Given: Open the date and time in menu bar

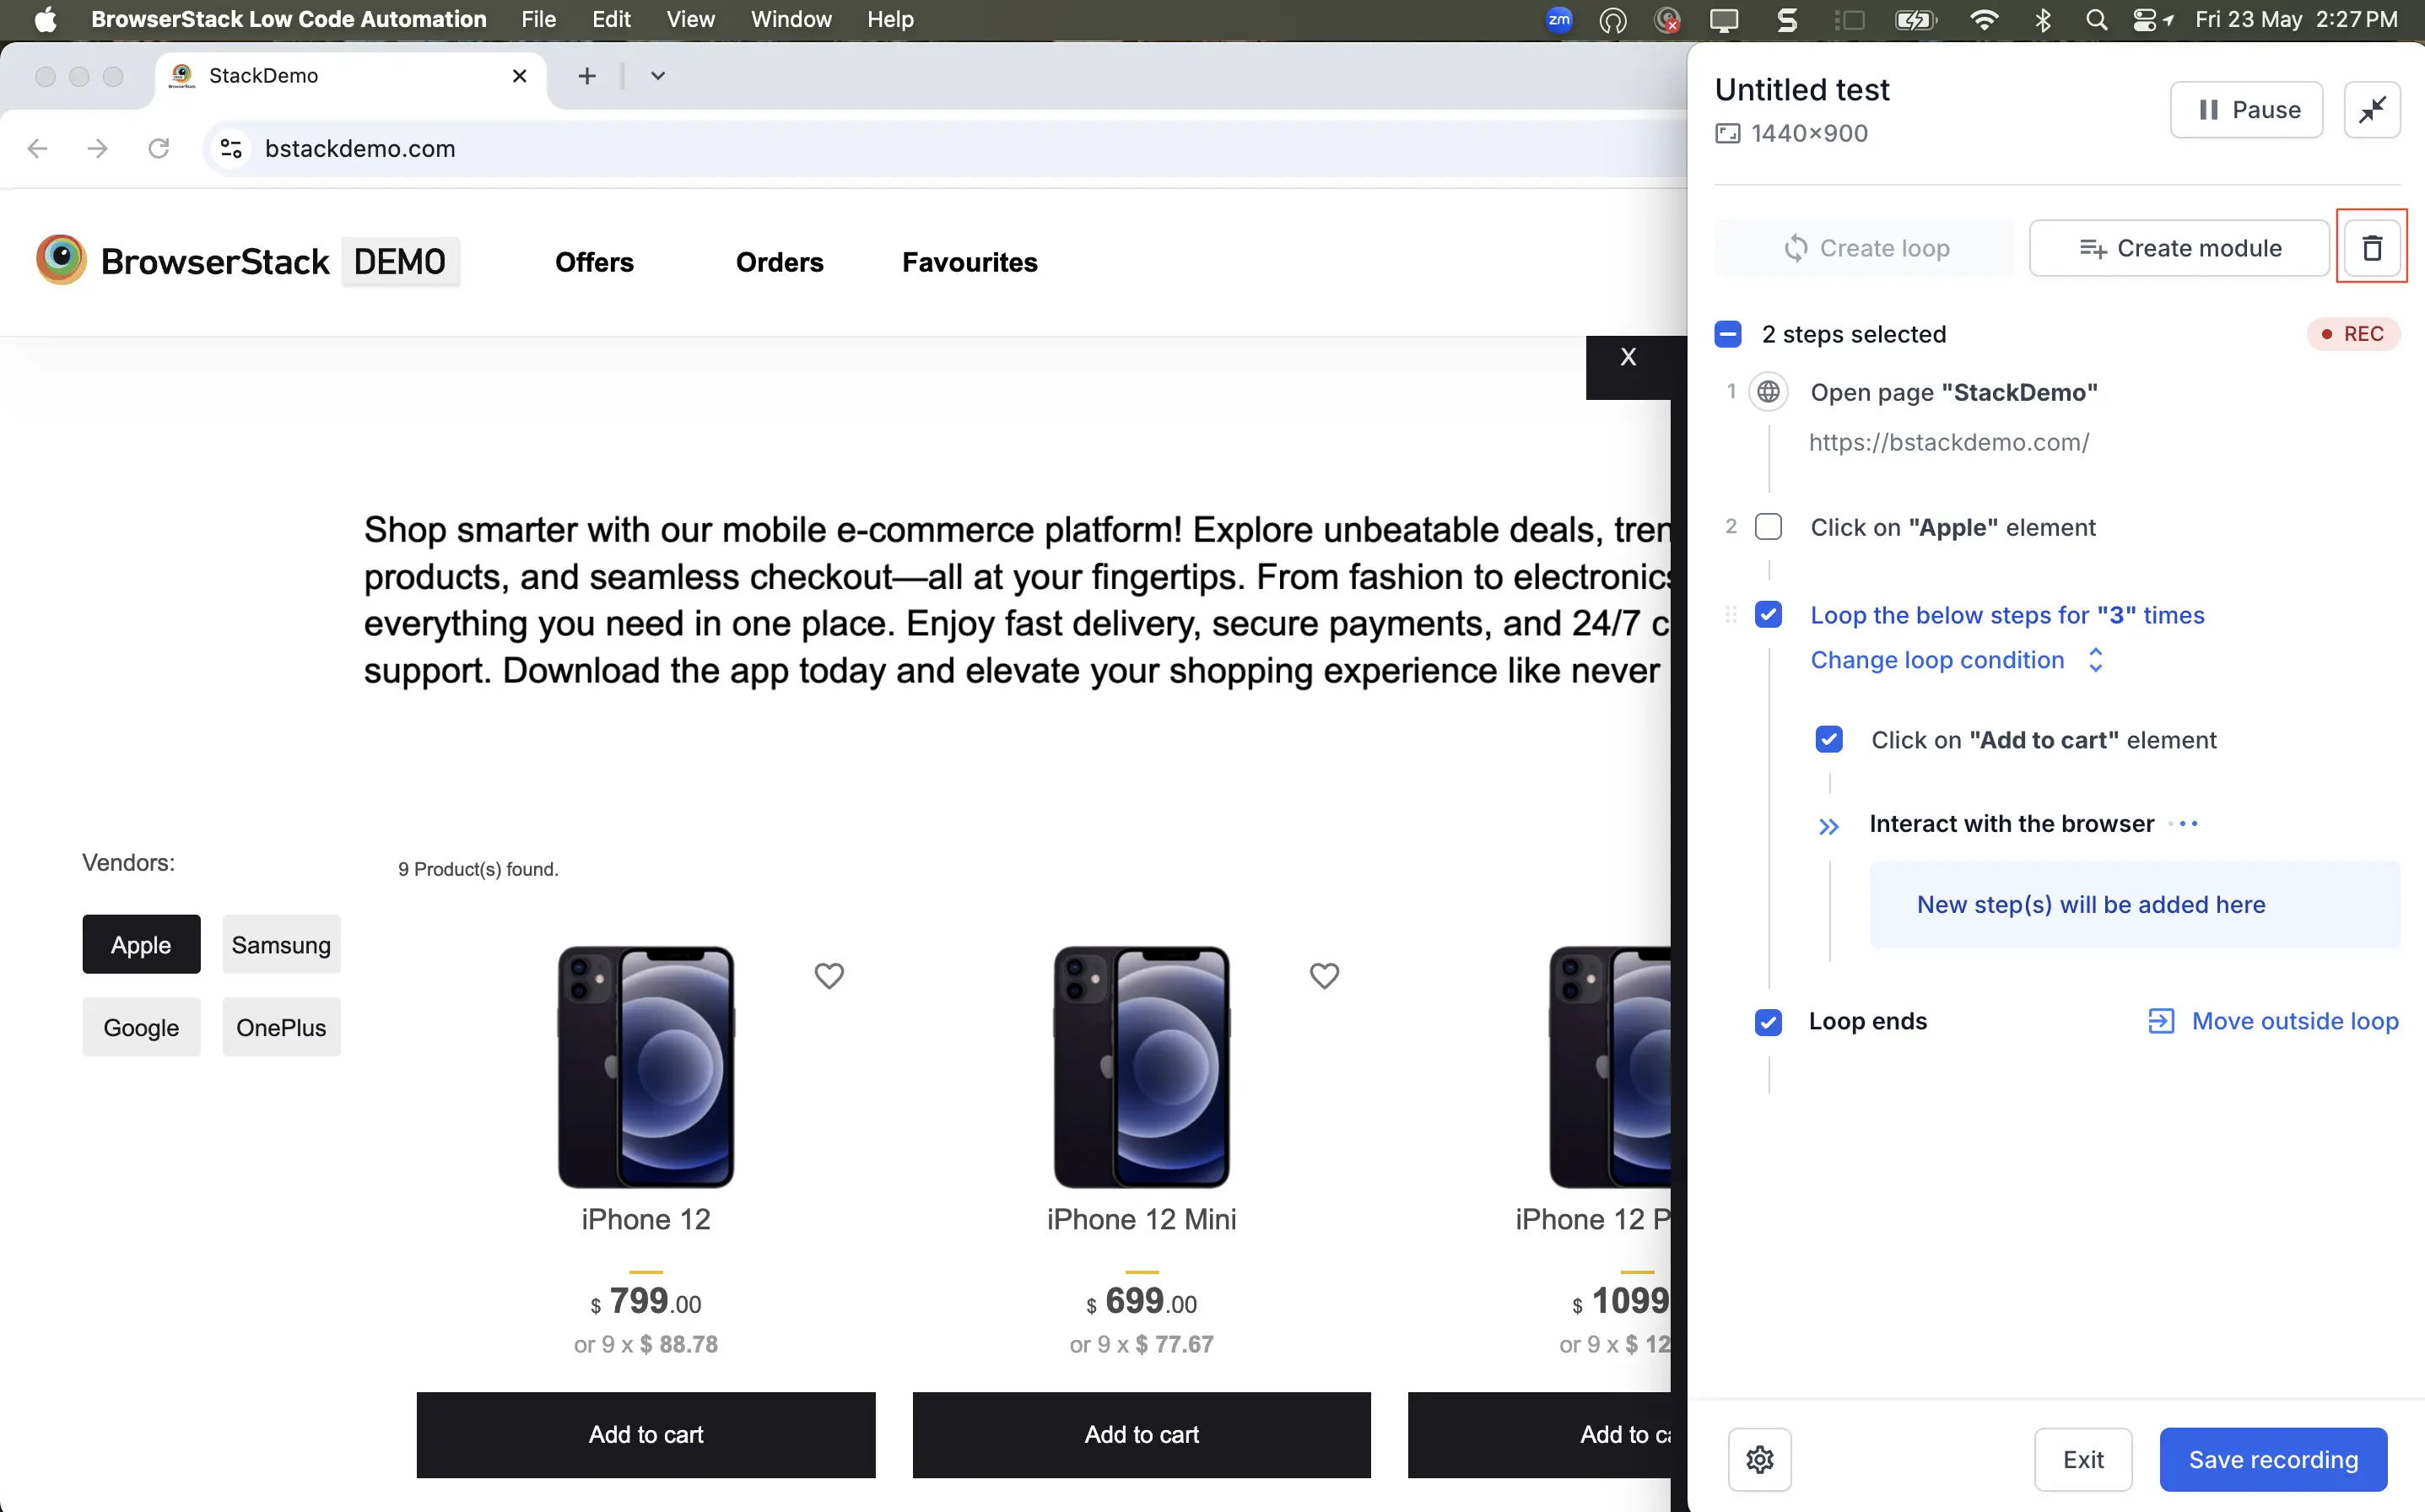Looking at the screenshot, I should [x=2296, y=19].
